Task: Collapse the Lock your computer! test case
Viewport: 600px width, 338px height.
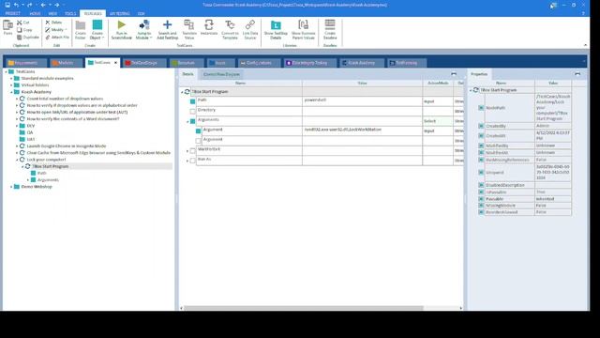Action: tap(17, 160)
